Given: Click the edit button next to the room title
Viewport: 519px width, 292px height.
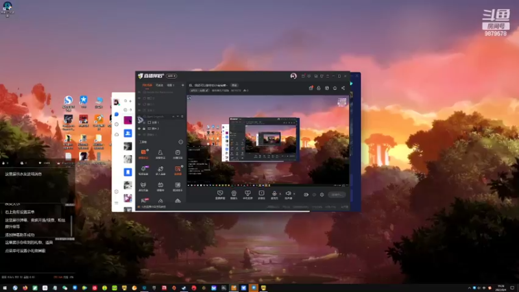Looking at the screenshot, I should (234, 85).
